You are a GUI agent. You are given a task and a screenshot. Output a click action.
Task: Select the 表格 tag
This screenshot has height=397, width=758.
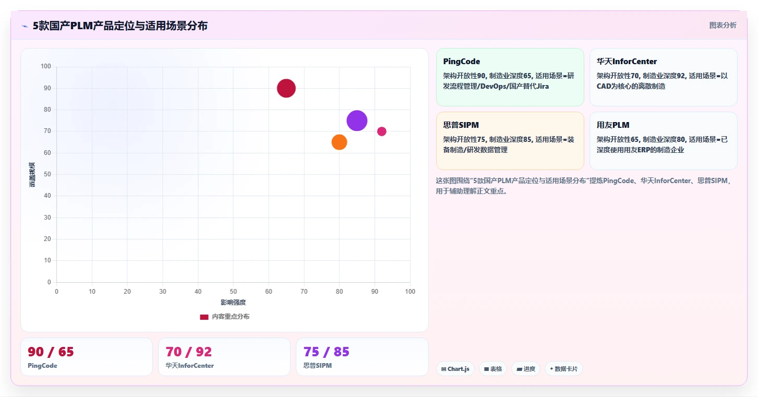click(x=492, y=369)
